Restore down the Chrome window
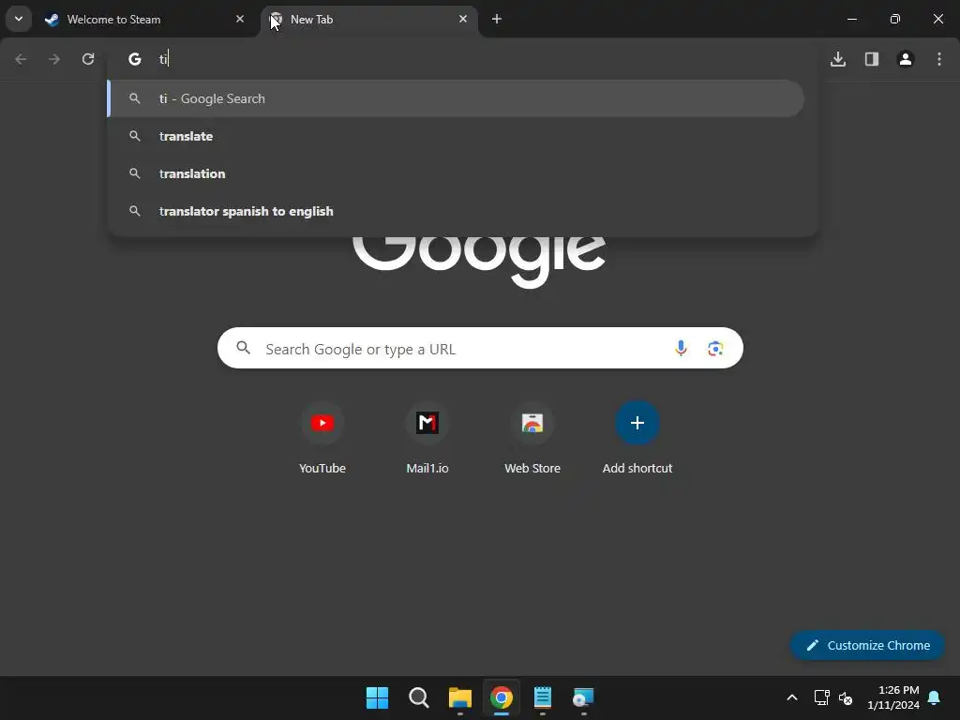Image resolution: width=960 pixels, height=720 pixels. 895,19
